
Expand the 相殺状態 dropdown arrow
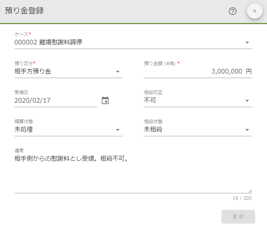tap(247, 130)
